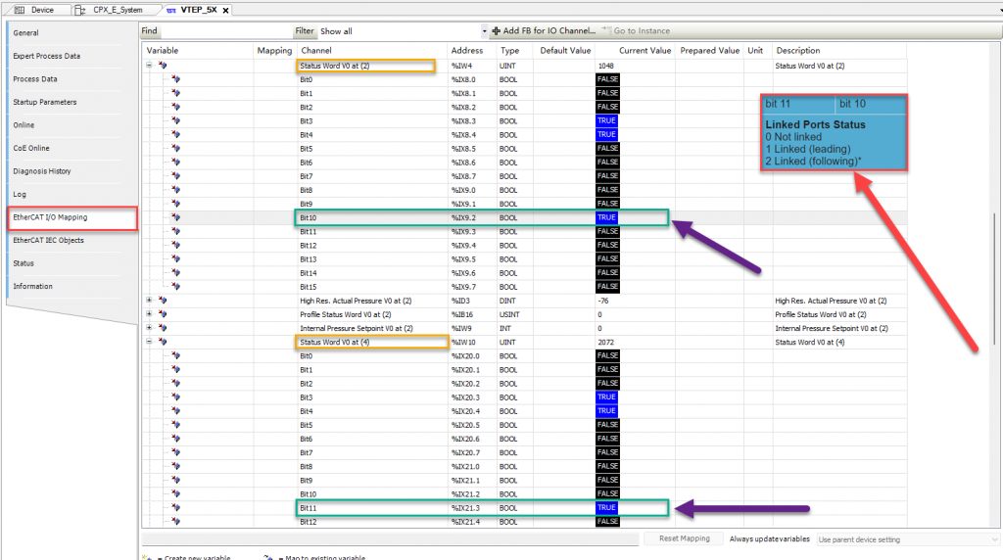Click Add FB for IO Channel button
Screen dimensions: 1003x560
pos(544,30)
